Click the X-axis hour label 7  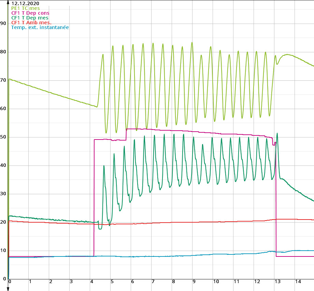click(153, 281)
